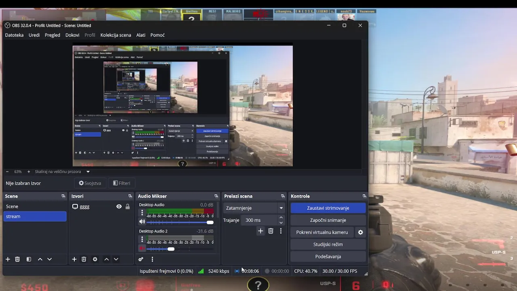Toggle Studijski režim
The height and width of the screenshot is (291, 517).
coord(328,244)
